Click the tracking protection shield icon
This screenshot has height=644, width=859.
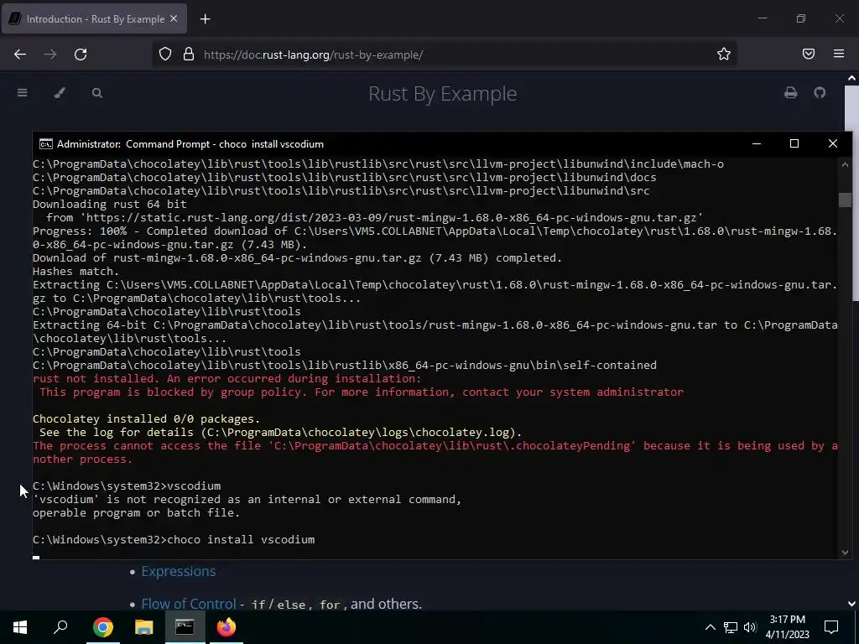pyautogui.click(x=165, y=55)
